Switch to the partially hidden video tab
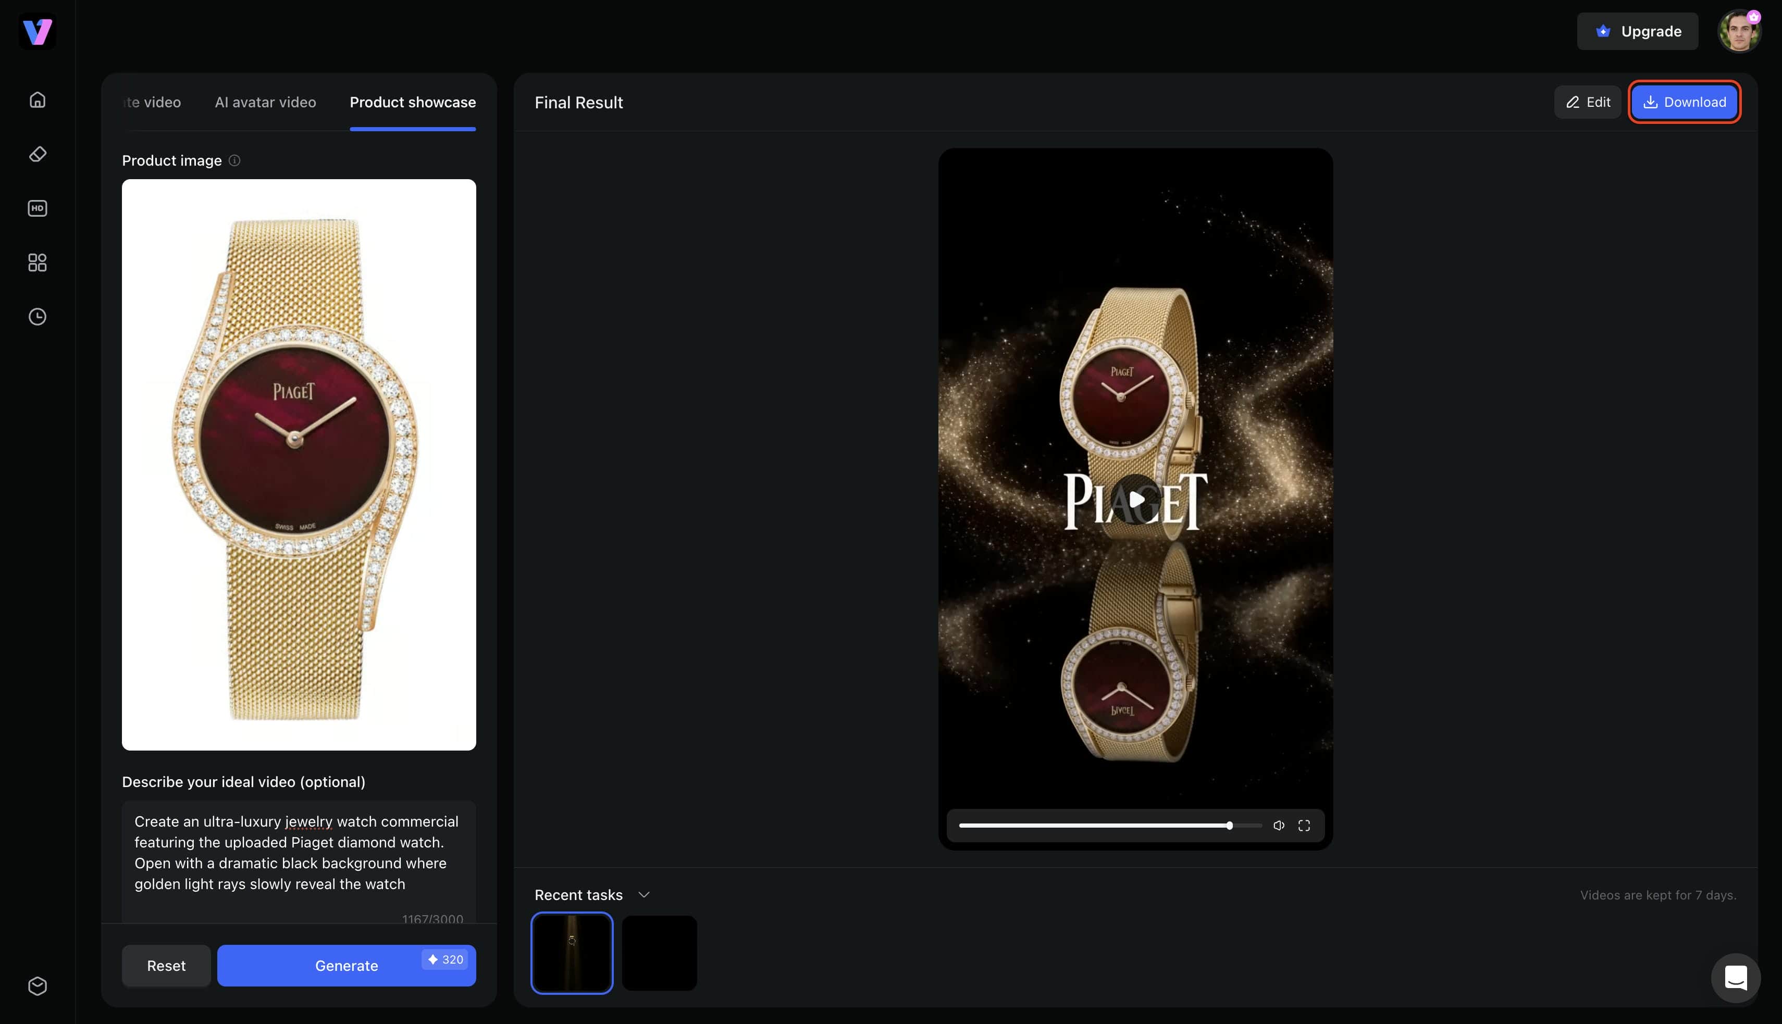Image resolution: width=1782 pixels, height=1024 pixels. (x=152, y=102)
